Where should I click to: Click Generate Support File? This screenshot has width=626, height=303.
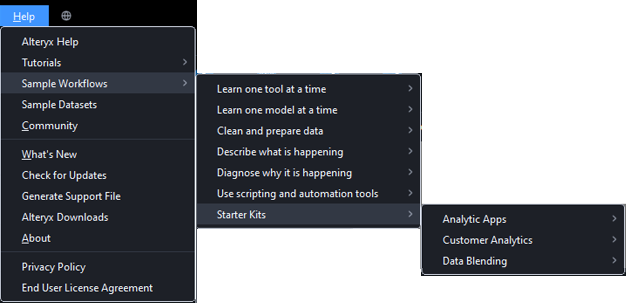[x=71, y=196]
